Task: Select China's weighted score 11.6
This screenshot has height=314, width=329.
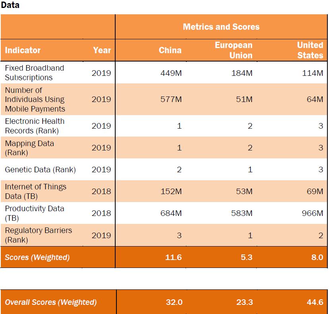Action: pos(173,257)
